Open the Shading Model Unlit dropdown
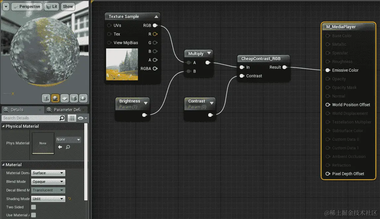Image resolution: width=380 pixels, height=219 pixels. (48, 199)
